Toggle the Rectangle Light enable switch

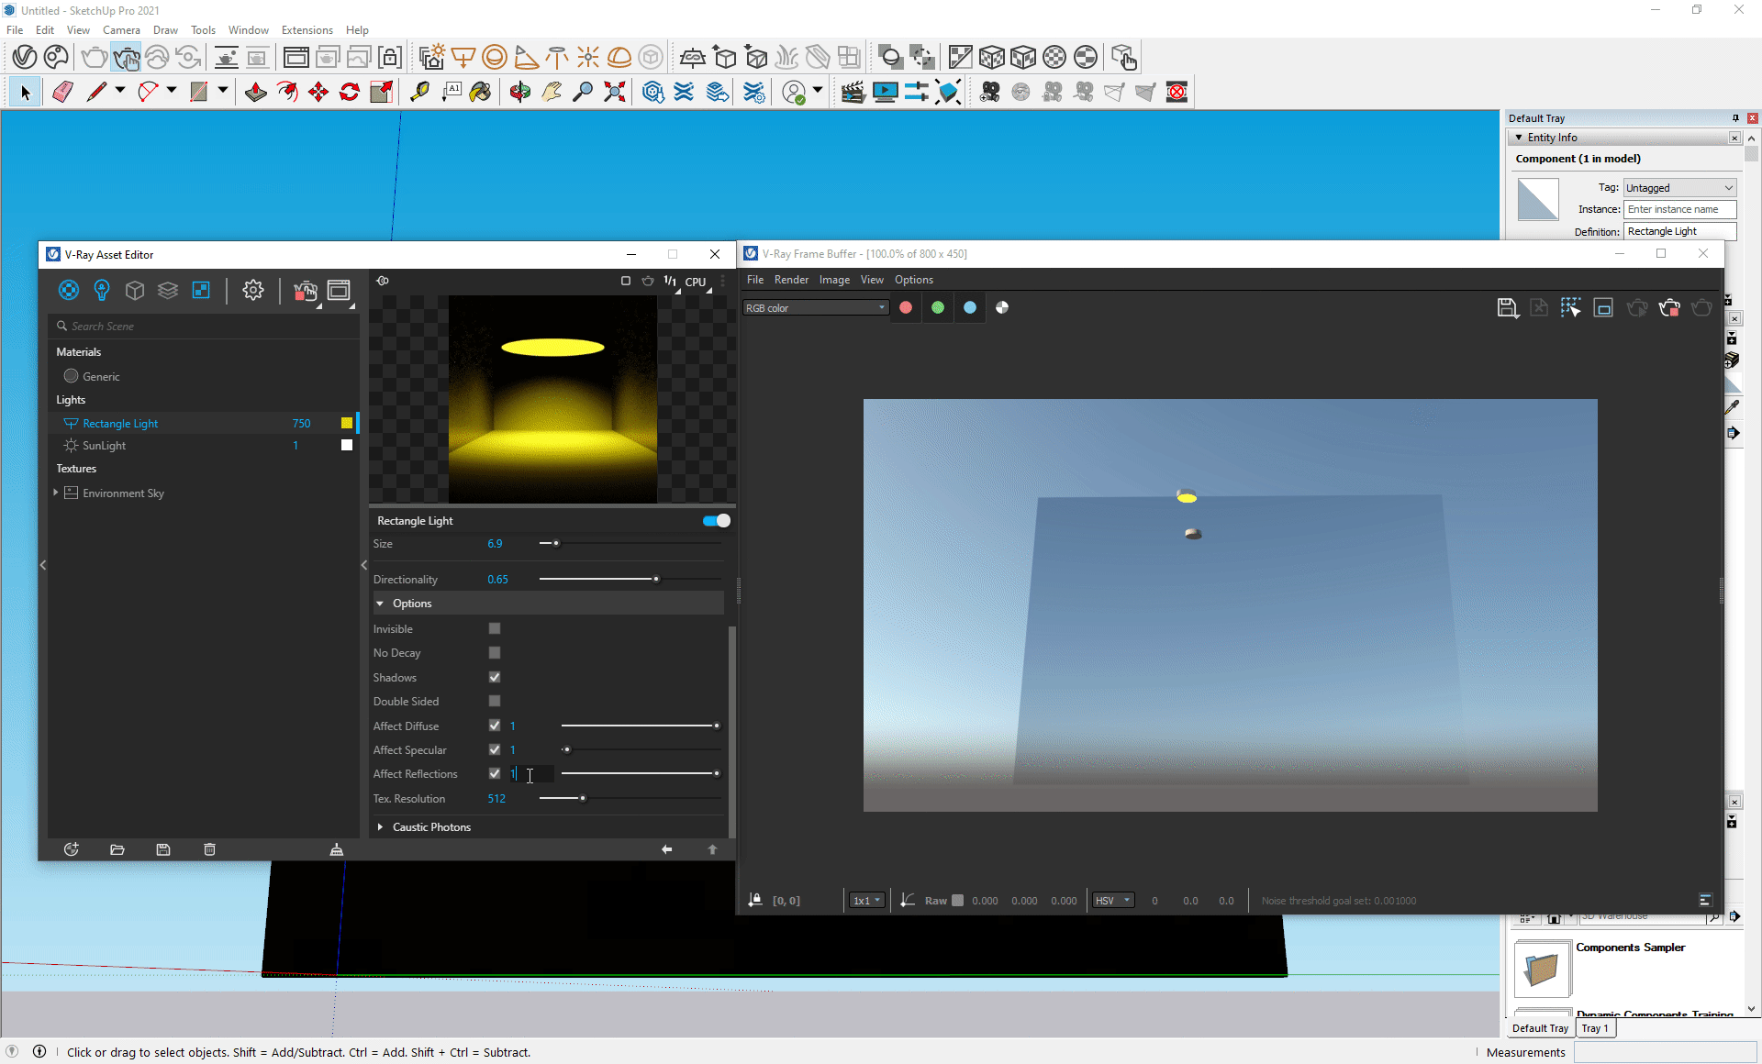click(x=716, y=521)
